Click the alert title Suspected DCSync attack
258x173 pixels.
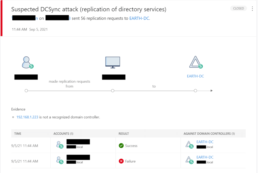point(88,9)
